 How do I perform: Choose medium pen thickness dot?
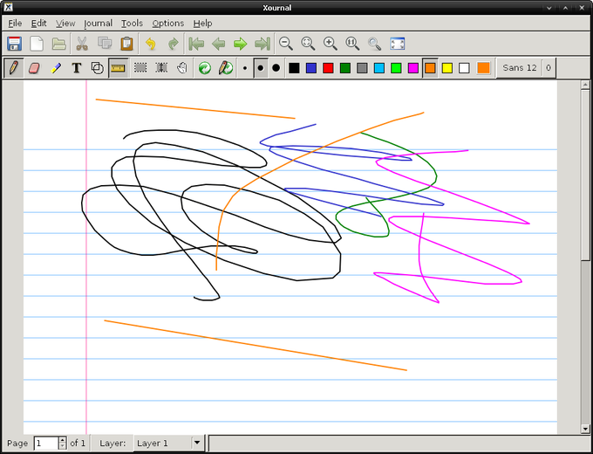tap(261, 68)
